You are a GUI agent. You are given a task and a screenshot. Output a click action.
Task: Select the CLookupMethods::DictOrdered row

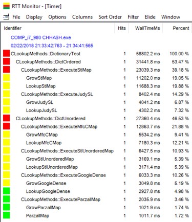point(96,61)
